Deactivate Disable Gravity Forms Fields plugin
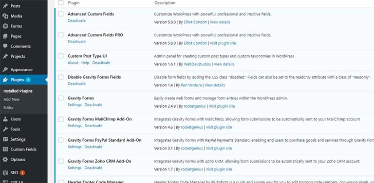 pos(76,83)
